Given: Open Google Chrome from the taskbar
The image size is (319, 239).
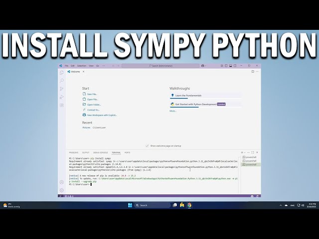Looking at the screenshot, I should pos(189,205).
